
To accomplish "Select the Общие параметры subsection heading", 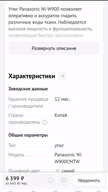I will (x=28, y=135).
